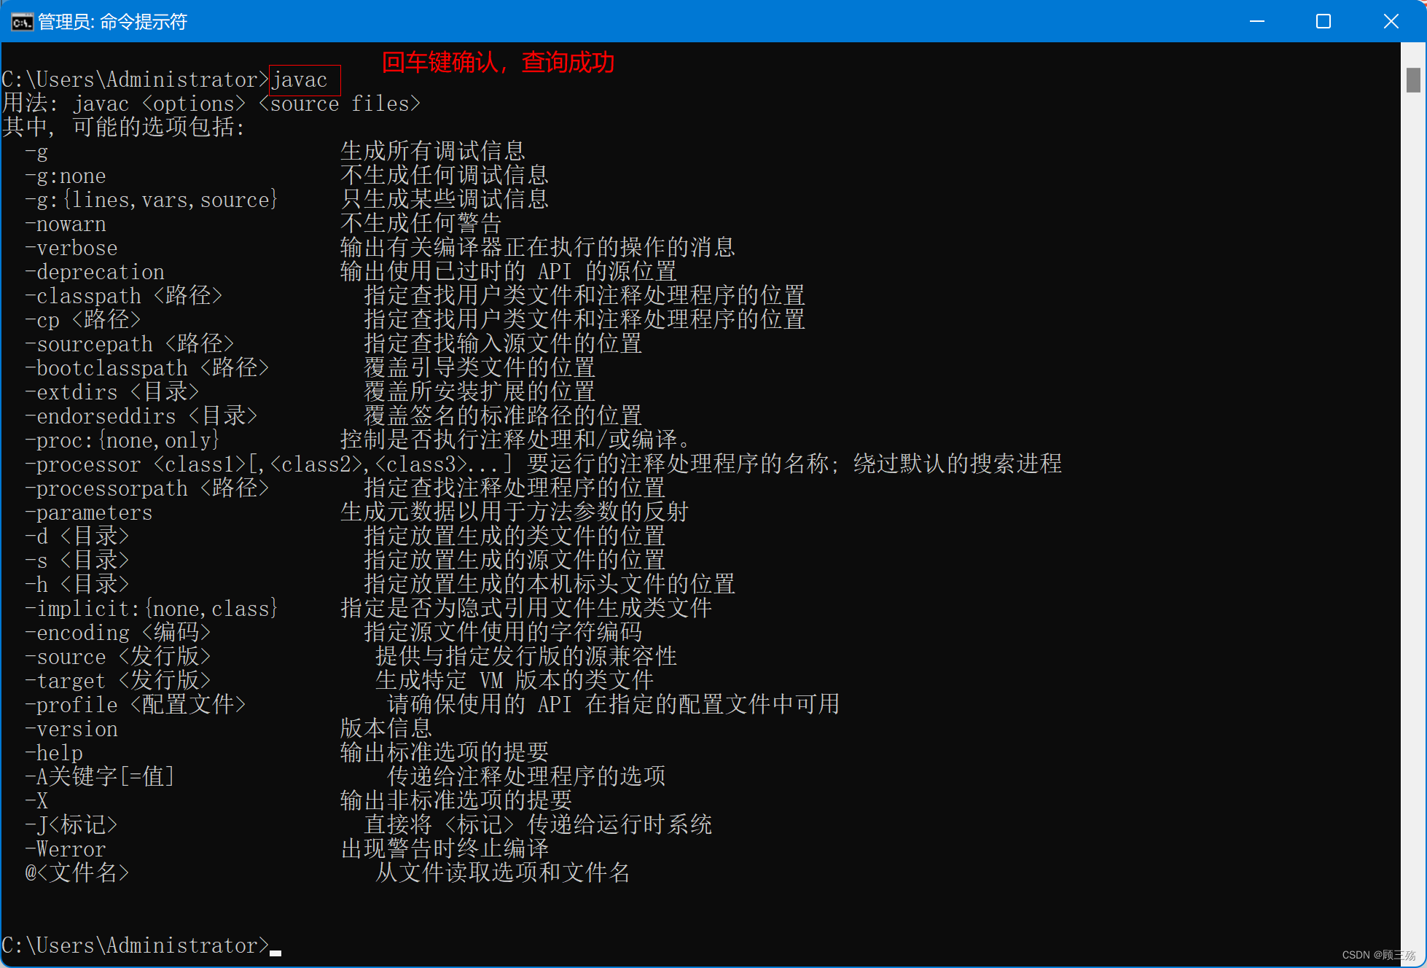The height and width of the screenshot is (968, 1427).
Task: Open the Command Prompt system menu icon
Action: pos(22,22)
